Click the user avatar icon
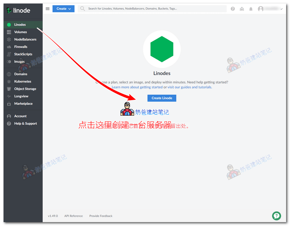This screenshot has height=226, width=290. [x=260, y=9]
